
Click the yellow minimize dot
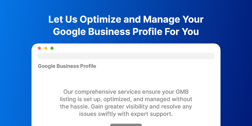46,48
